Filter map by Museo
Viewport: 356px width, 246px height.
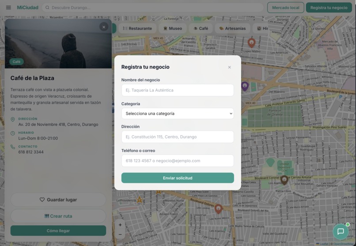click(x=173, y=28)
